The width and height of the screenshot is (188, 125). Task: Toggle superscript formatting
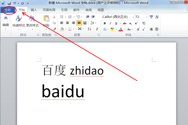pyautogui.click(x=136, y=23)
